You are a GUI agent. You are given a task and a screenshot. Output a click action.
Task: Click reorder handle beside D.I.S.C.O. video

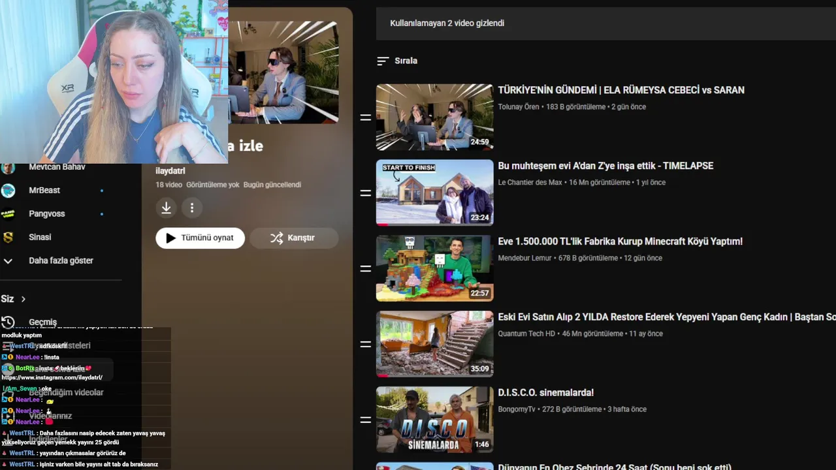click(366, 420)
